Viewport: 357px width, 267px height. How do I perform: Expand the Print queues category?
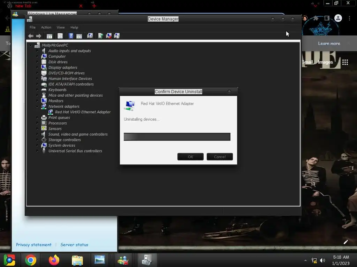(37, 118)
